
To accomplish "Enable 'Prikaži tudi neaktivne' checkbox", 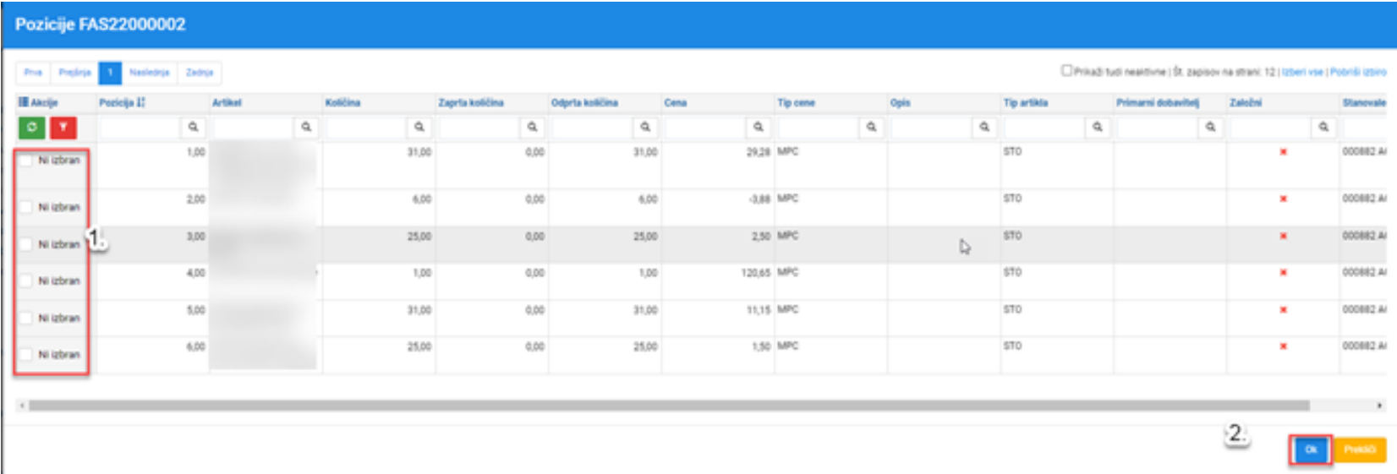I will tap(1066, 71).
